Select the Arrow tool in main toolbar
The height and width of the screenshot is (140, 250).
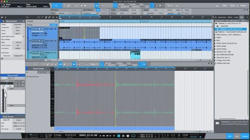coord(56,5)
